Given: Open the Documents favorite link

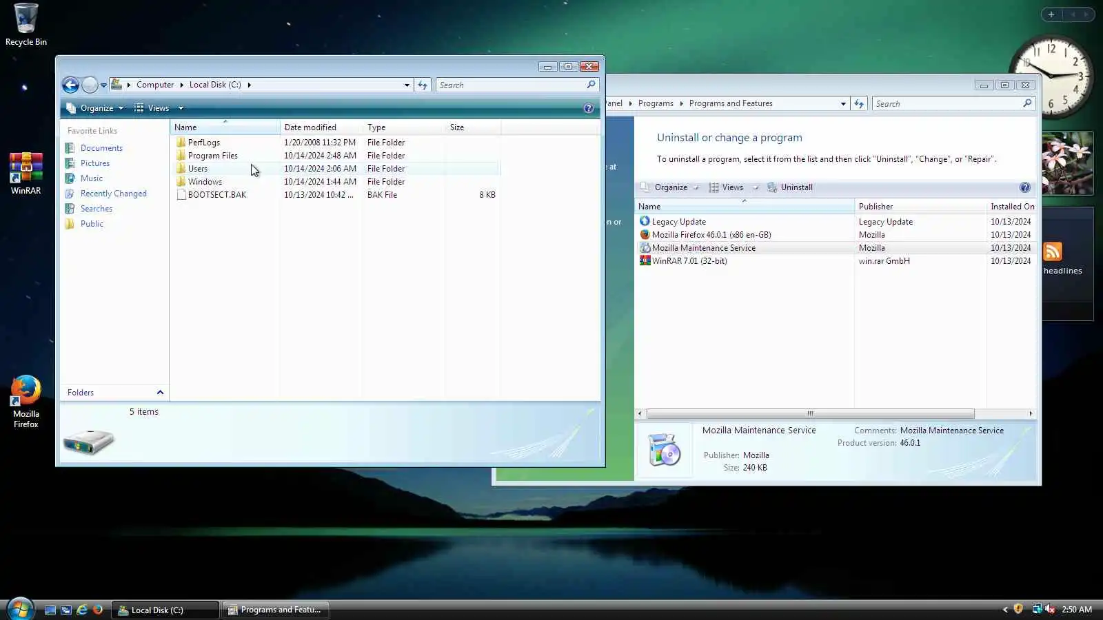Looking at the screenshot, I should (x=101, y=148).
